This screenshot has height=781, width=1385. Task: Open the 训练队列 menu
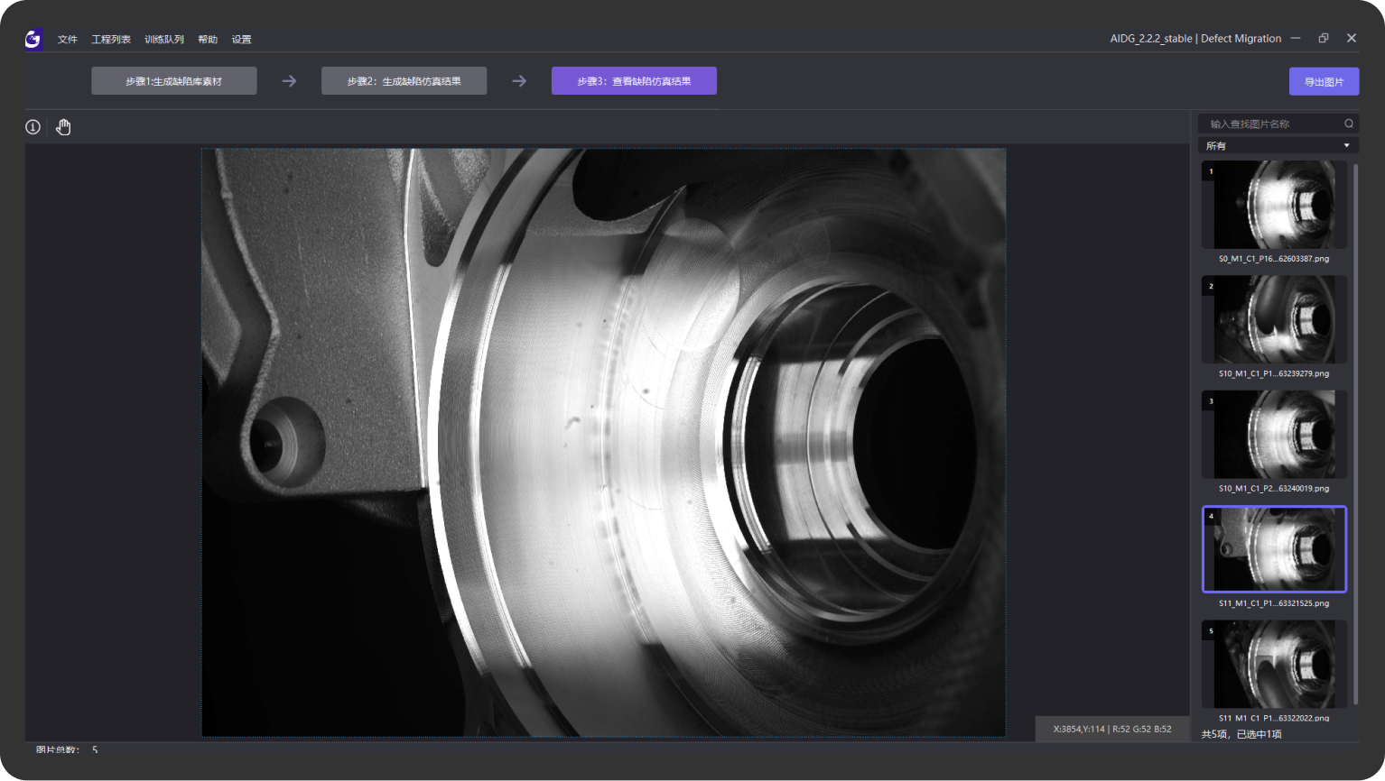[164, 40]
